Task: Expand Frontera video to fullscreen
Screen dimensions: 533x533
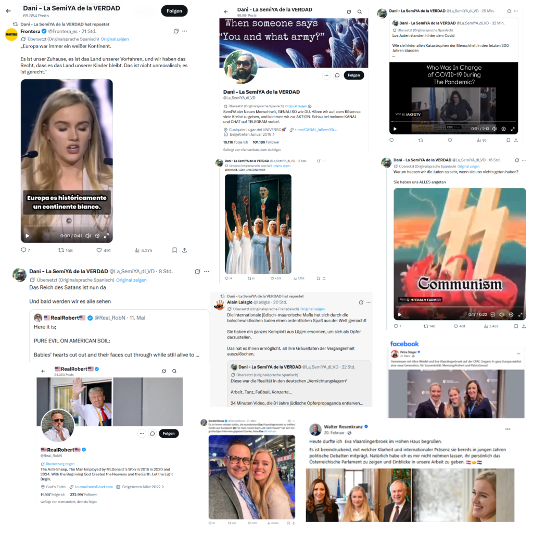Action: [x=106, y=236]
